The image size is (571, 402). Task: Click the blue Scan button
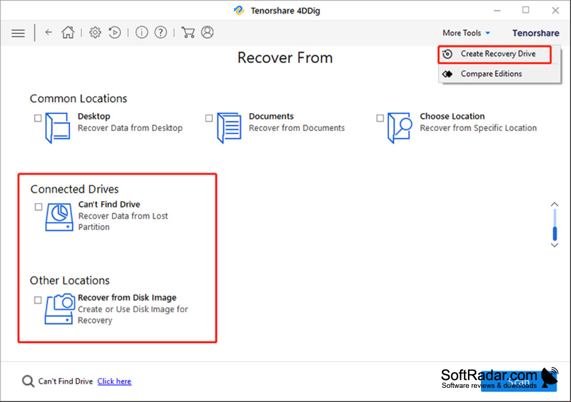519,382
